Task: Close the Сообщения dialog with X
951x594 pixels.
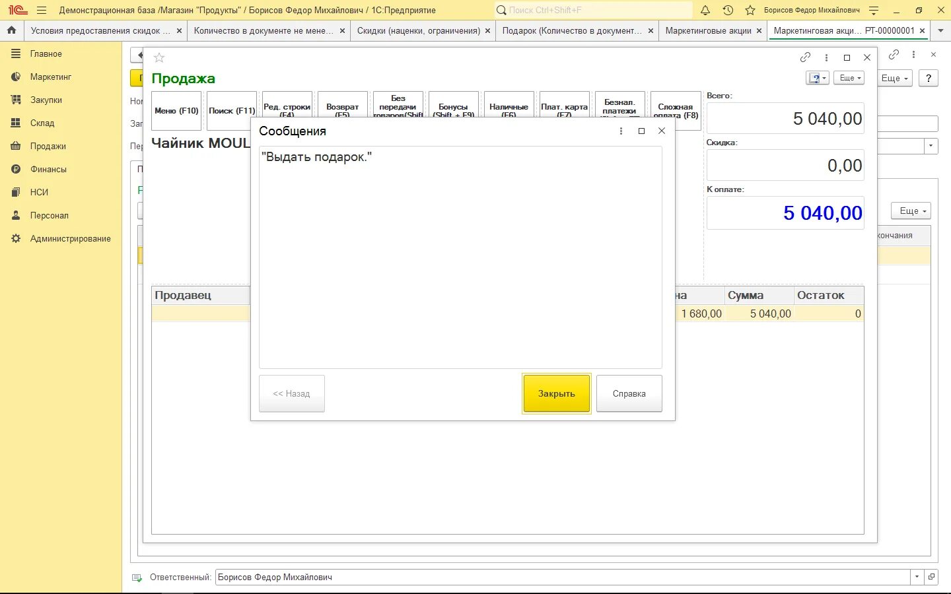Action: (x=662, y=131)
